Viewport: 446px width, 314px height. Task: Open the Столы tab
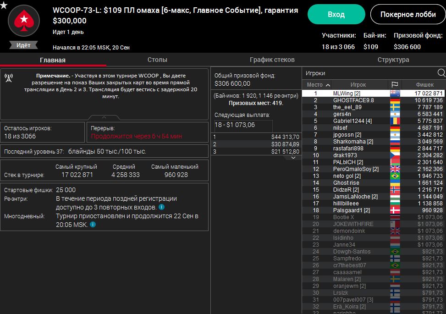(157, 60)
